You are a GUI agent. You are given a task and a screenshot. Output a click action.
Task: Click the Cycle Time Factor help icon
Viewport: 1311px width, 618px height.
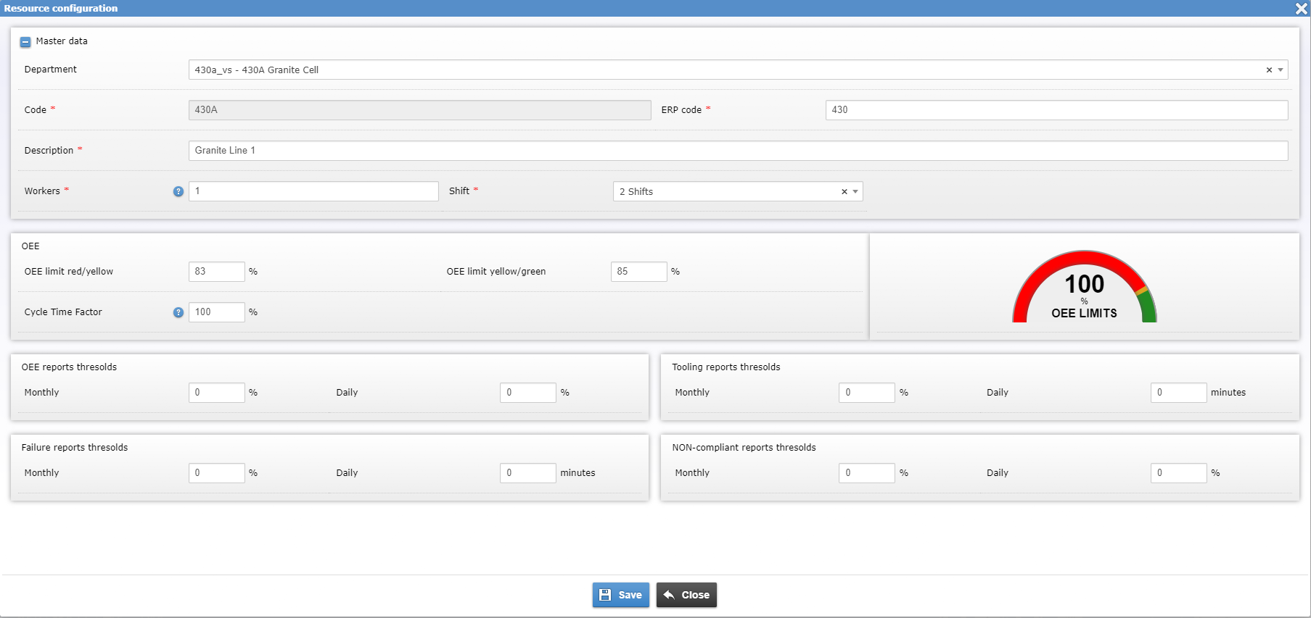[x=178, y=312]
